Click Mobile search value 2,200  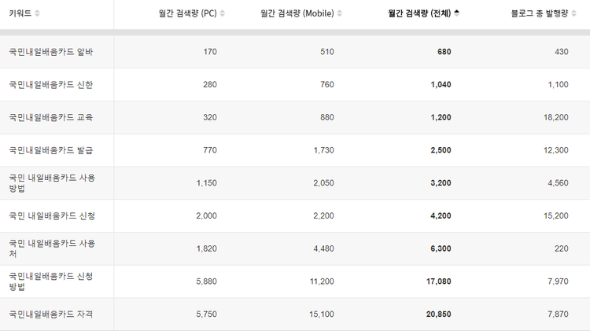click(323, 216)
